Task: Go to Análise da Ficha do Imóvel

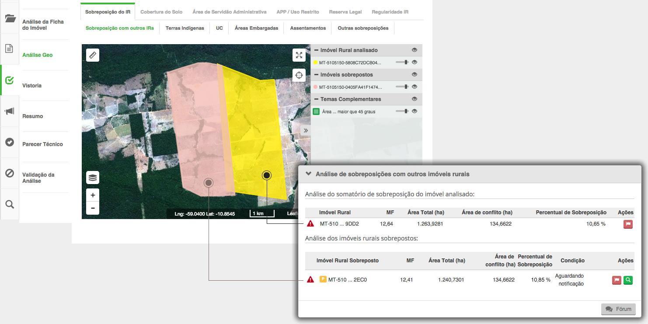Action: point(43,25)
